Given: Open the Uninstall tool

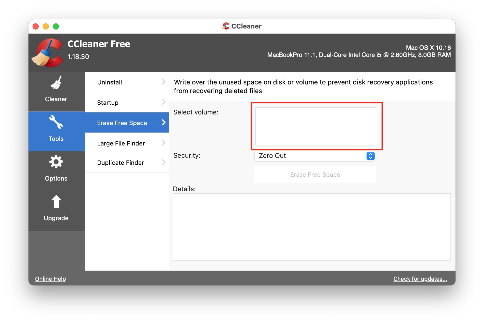Looking at the screenshot, I should pos(127,82).
